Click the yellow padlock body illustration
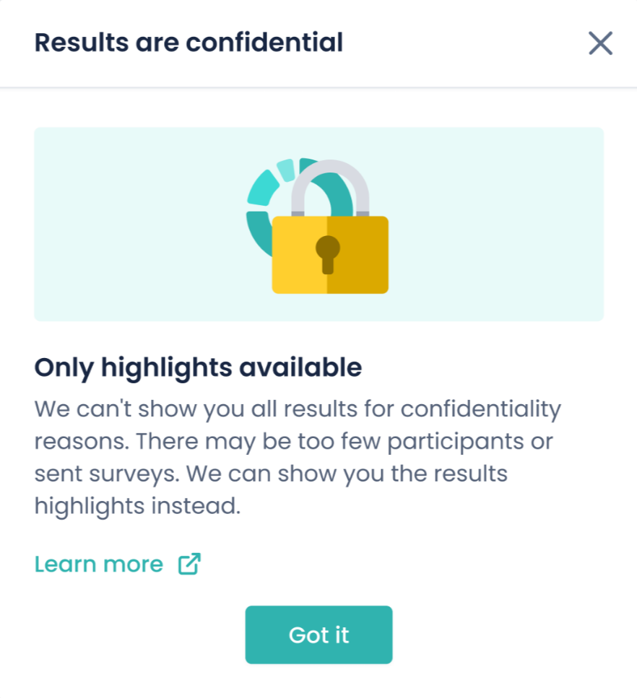The width and height of the screenshot is (637, 698). coord(329,255)
